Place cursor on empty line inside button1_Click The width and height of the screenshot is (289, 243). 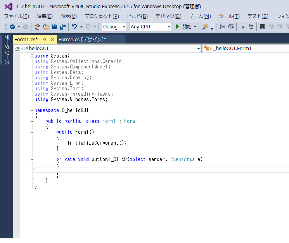[x=161, y=170]
